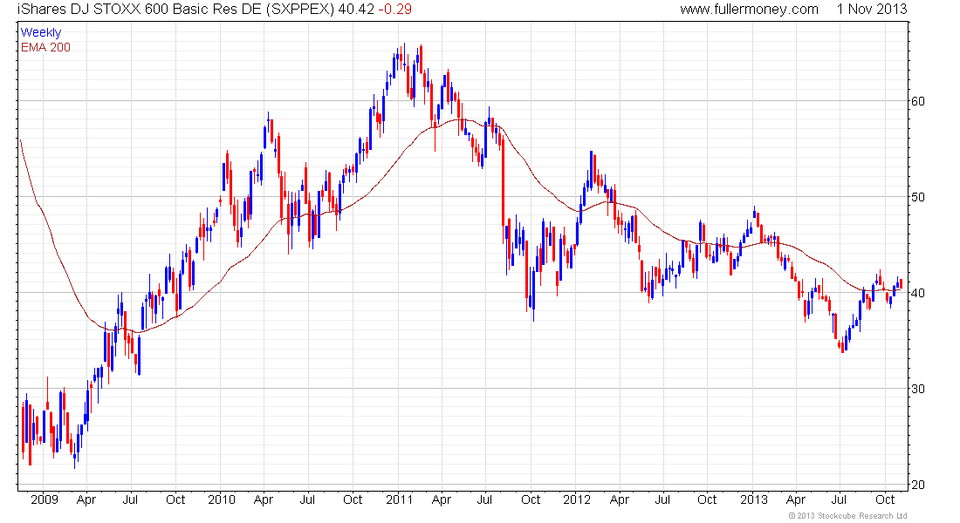This screenshot has width=960, height=523.
Task: Select the EMA 200 legend label
Action: click(45, 47)
